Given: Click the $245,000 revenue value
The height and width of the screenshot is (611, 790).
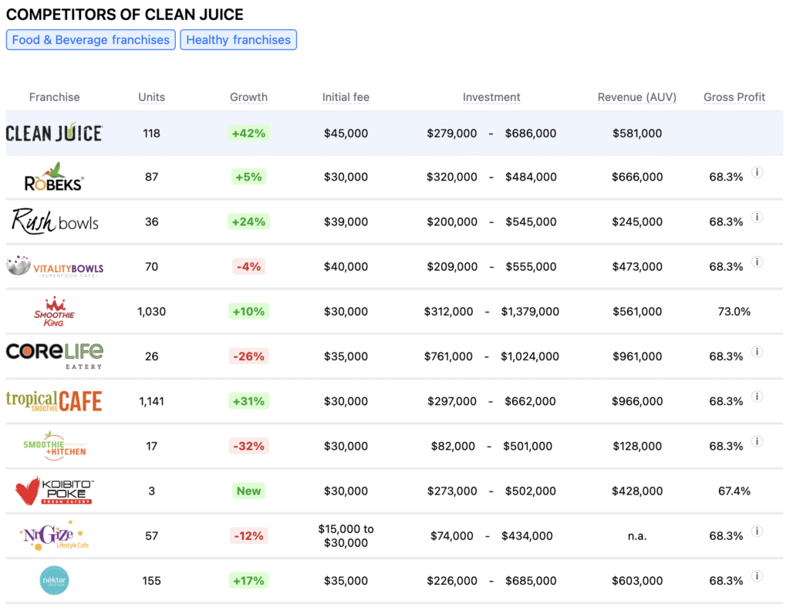Looking at the screenshot, I should 636,221.
